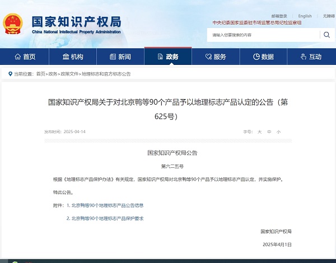Click the 无障碍 accessibility link

pyautogui.click(x=329, y=16)
